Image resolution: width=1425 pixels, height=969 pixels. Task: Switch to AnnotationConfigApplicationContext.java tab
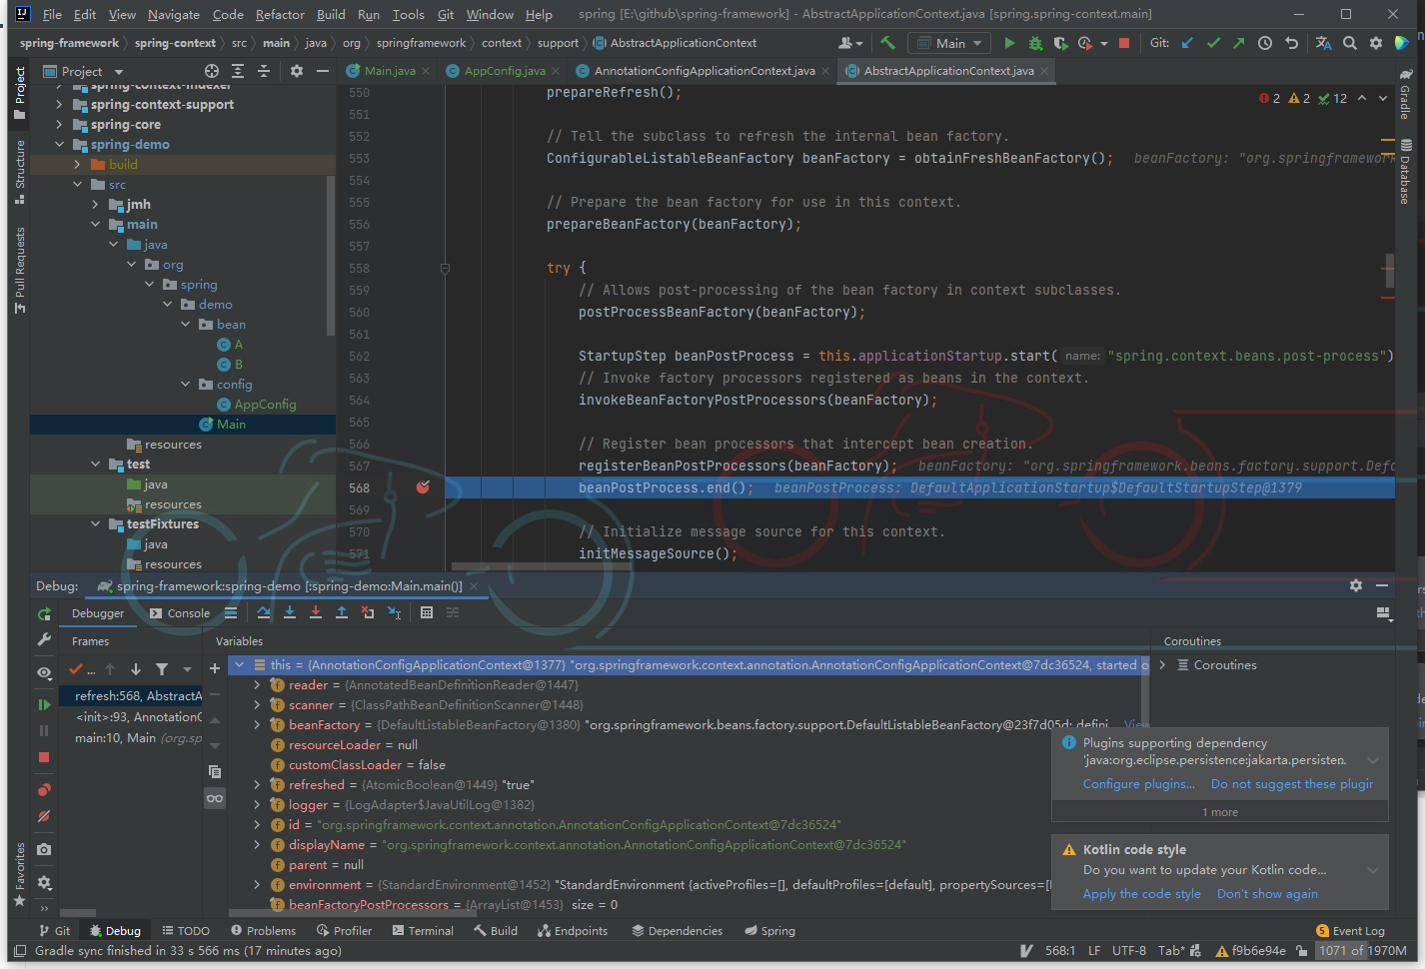click(705, 71)
